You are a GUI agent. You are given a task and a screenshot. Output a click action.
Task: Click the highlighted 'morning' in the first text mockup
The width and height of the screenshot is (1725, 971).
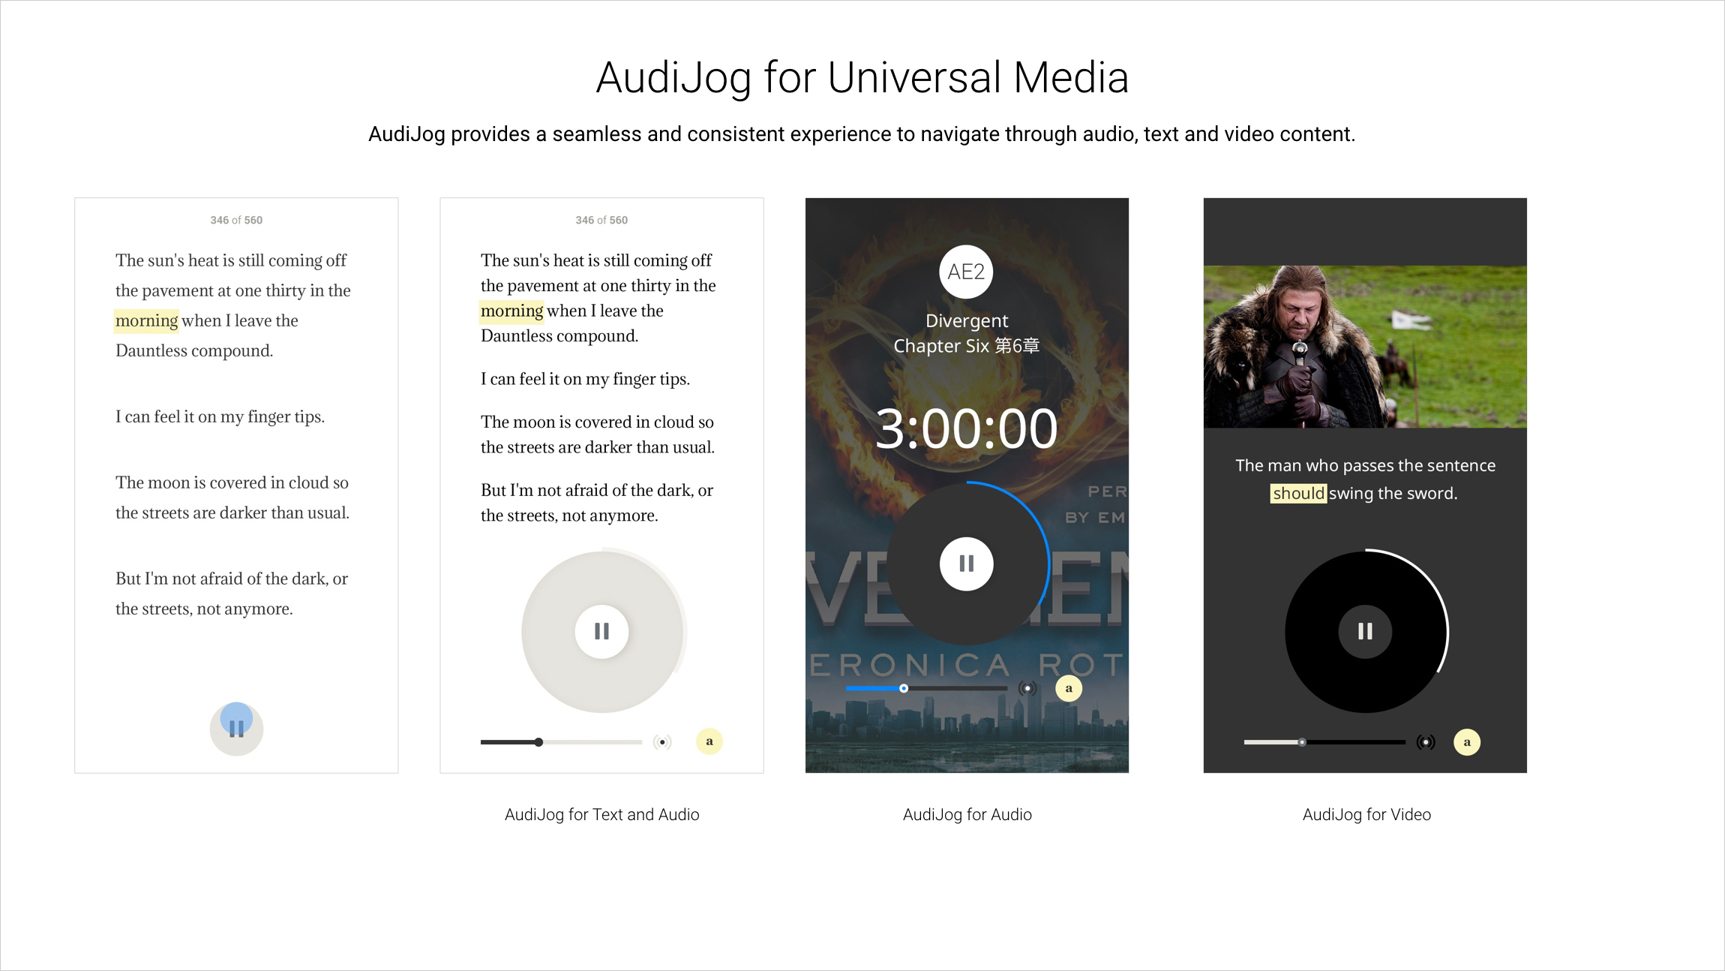146,320
